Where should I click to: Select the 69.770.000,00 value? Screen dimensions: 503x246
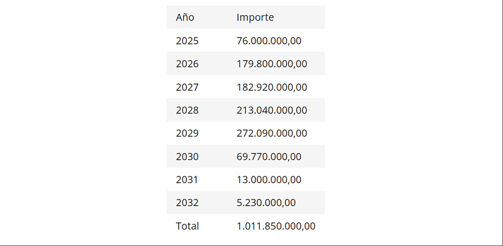pyautogui.click(x=269, y=157)
